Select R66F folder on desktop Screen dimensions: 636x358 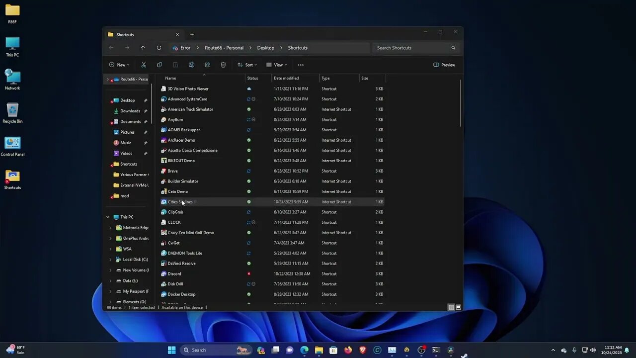click(x=12, y=14)
